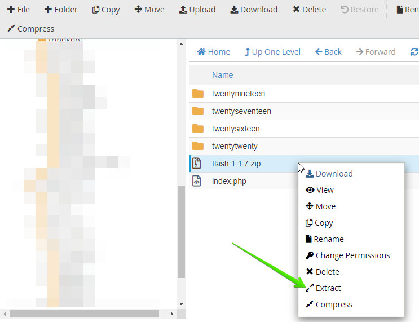
Task: Navigate Up One Level
Action: pos(272,51)
